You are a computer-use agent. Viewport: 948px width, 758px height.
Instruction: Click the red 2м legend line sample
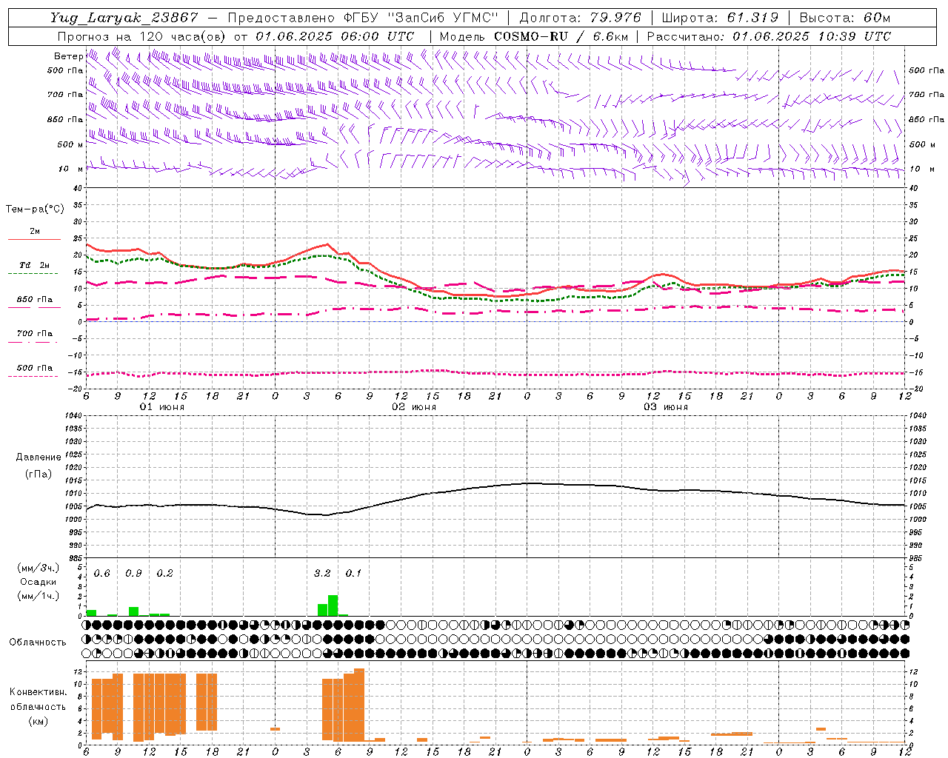click(34, 240)
